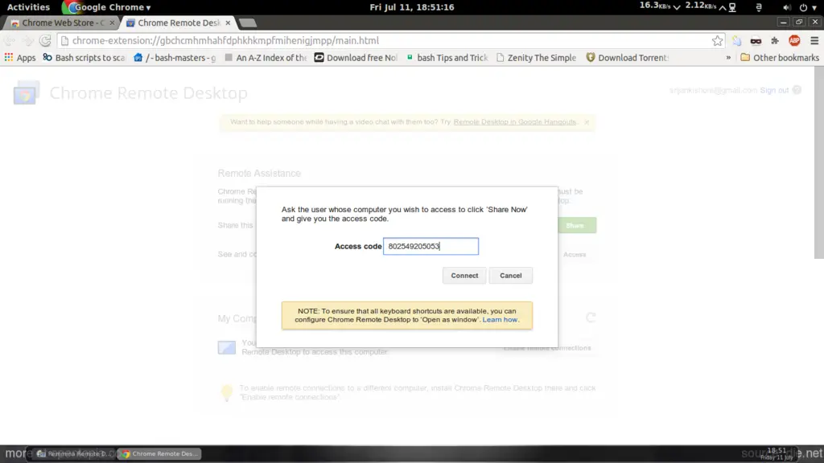
Task: Go back to previous page
Action: click(10, 40)
